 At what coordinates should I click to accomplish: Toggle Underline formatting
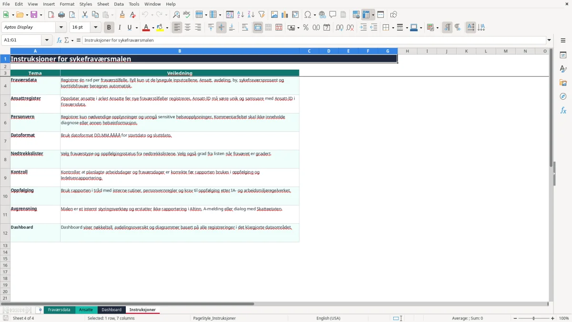click(x=129, y=28)
